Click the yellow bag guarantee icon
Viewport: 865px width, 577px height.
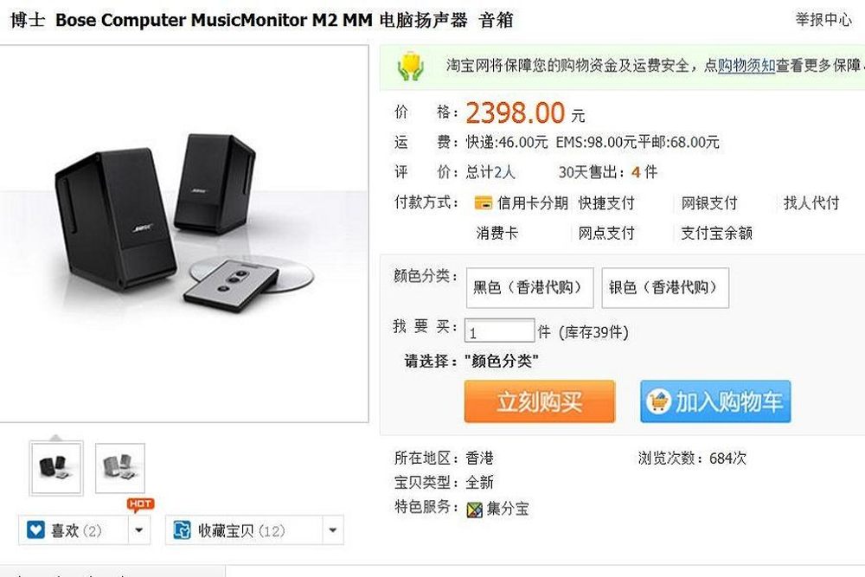pos(410,67)
